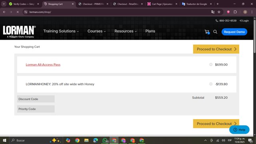
Task: Click the Lorman logo
Action: [19, 32]
